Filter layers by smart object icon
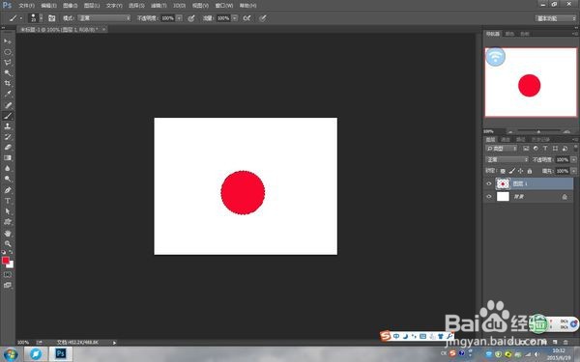 pyautogui.click(x=565, y=149)
